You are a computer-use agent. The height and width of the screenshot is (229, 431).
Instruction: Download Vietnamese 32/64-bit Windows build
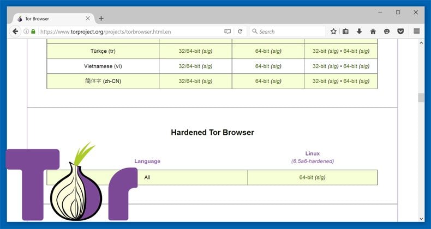coord(189,66)
